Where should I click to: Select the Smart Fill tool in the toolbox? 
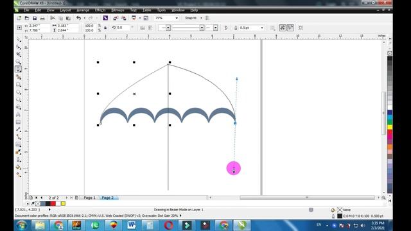pyautogui.click(x=19, y=77)
